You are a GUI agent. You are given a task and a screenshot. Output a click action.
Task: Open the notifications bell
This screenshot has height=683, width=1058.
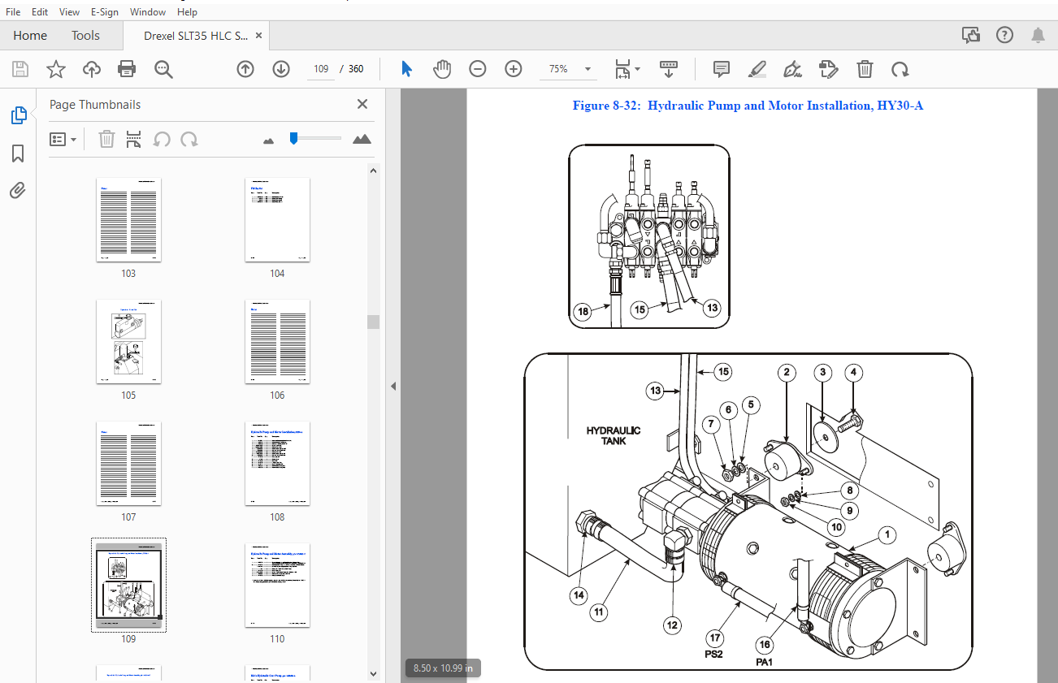point(1038,35)
